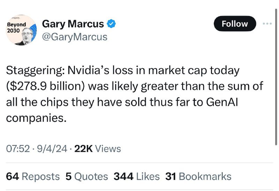Click the blue verified checkmark badge

(111, 24)
